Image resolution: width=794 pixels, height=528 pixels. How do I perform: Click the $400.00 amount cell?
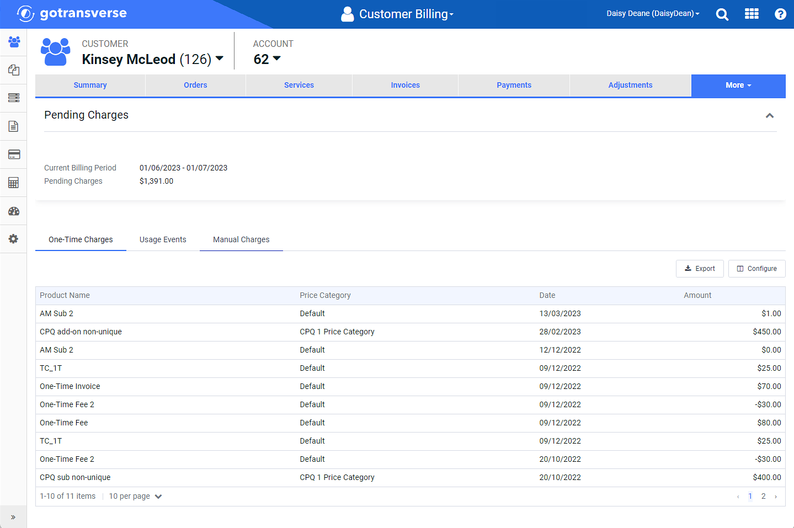[767, 478]
